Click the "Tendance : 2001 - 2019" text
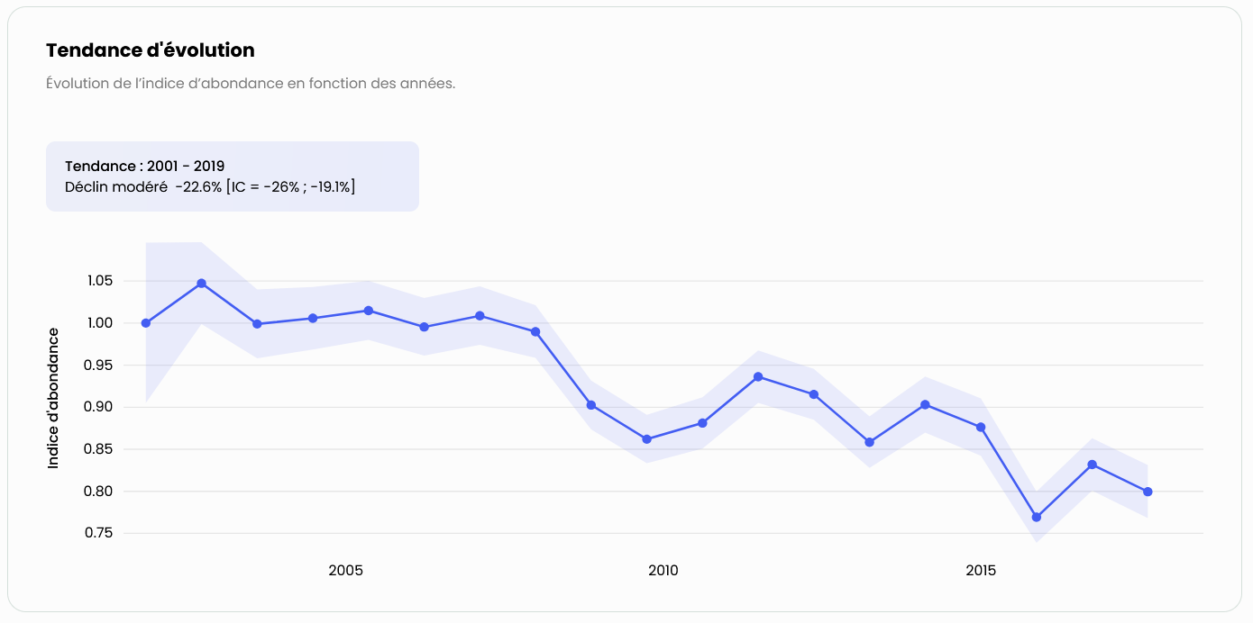This screenshot has width=1253, height=623. (145, 166)
